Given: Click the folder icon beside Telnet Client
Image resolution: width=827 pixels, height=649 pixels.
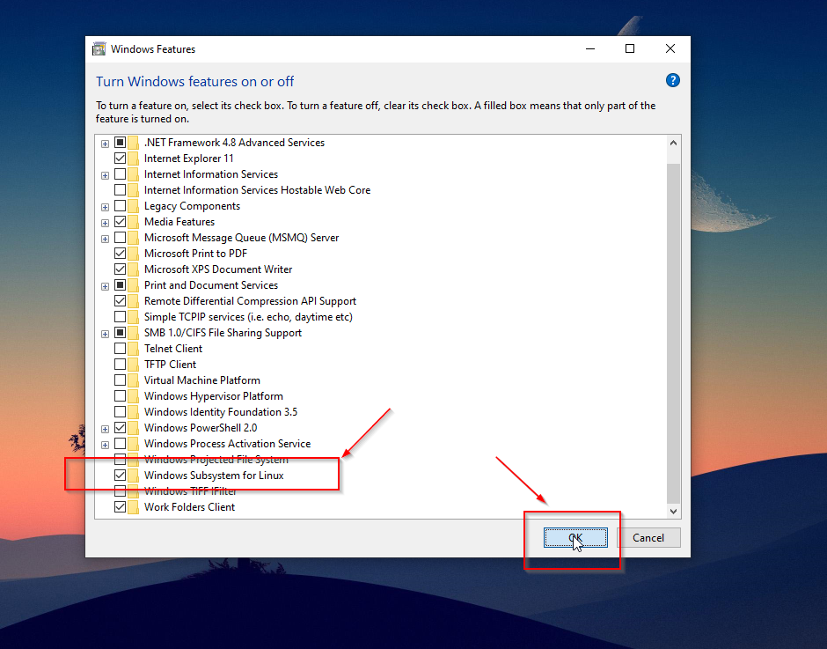Looking at the screenshot, I should click(134, 349).
